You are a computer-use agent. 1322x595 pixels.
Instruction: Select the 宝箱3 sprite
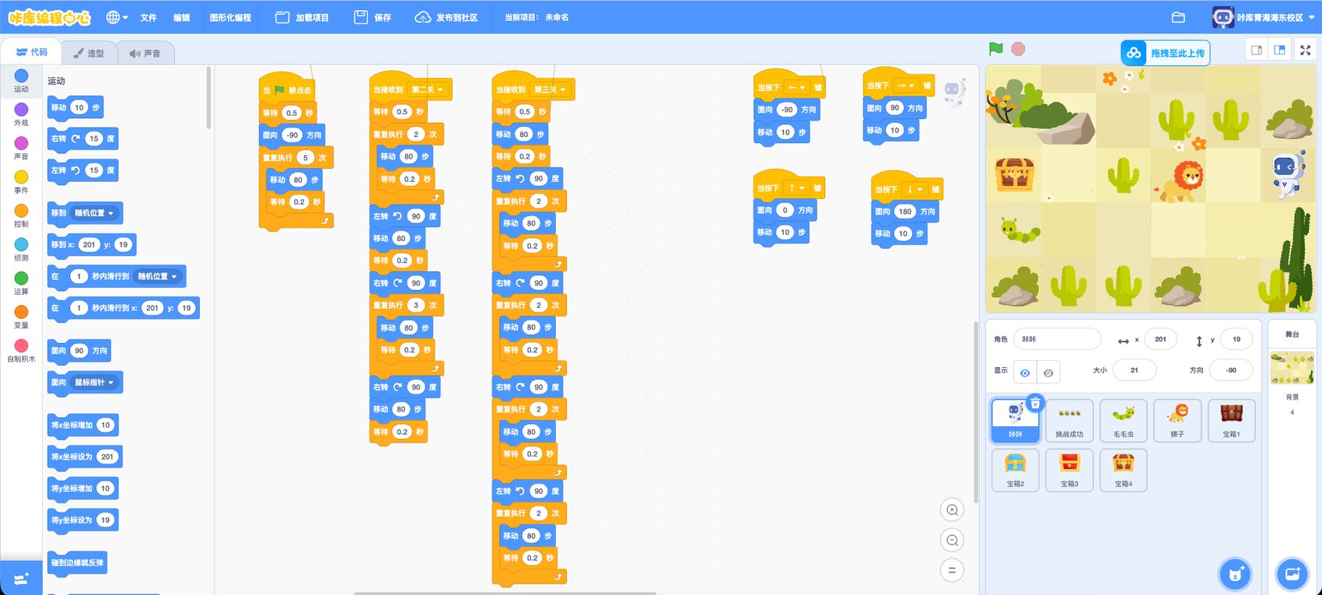(1069, 470)
